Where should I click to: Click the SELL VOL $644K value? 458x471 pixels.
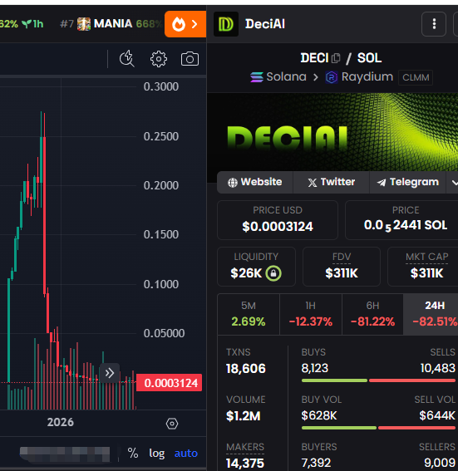[437, 415]
